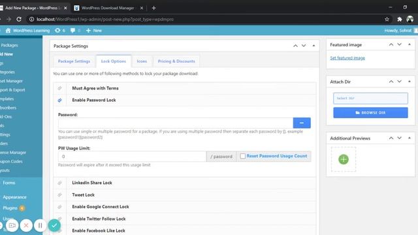Click the green checkmark recorder button
The image size is (418, 235).
click(54, 225)
